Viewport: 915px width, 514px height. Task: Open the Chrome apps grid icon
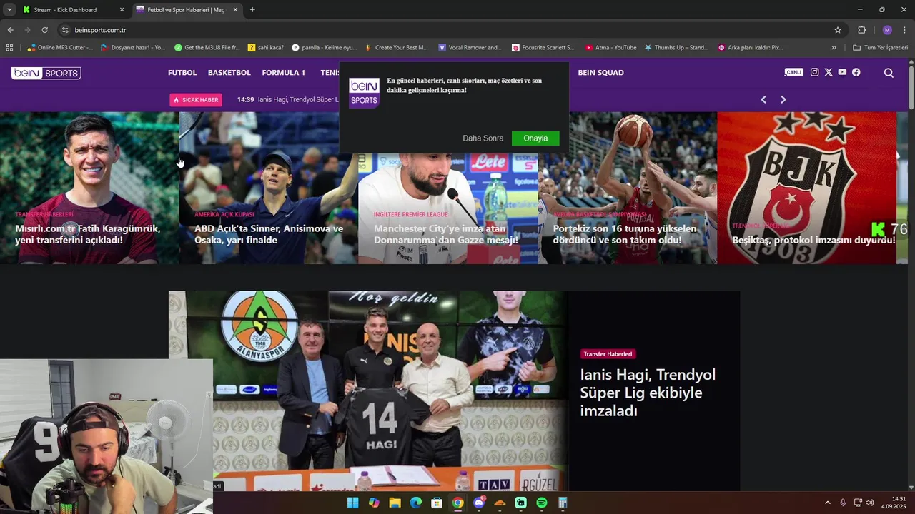tap(9, 48)
